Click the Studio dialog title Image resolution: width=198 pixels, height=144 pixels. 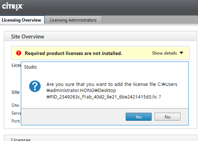(x=30, y=67)
